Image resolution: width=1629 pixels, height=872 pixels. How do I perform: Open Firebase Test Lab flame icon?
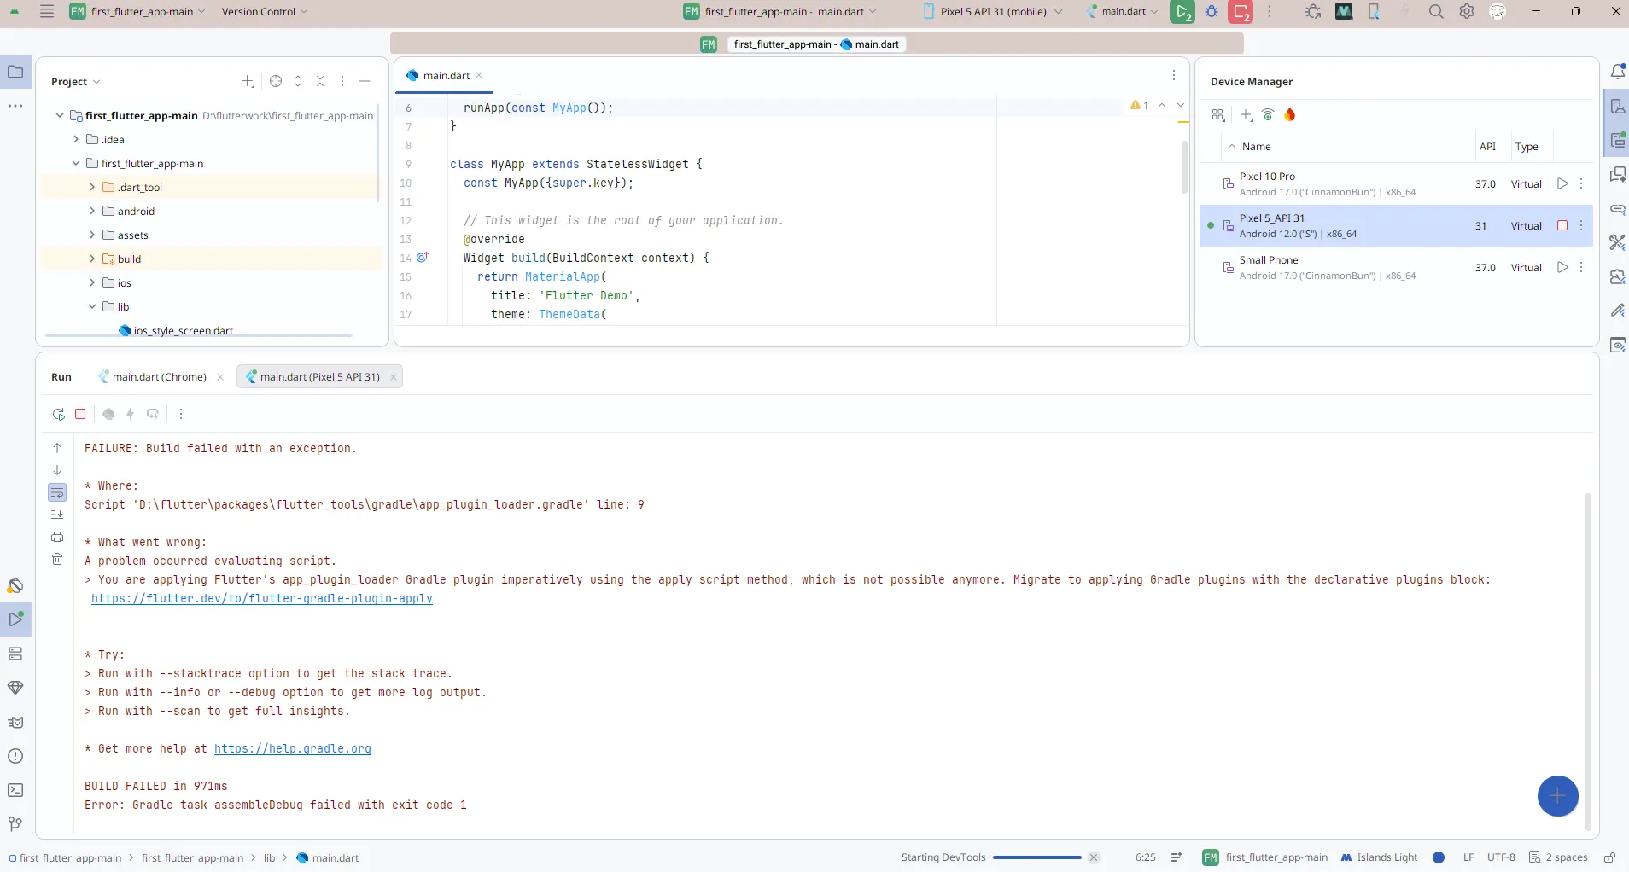point(1289,115)
